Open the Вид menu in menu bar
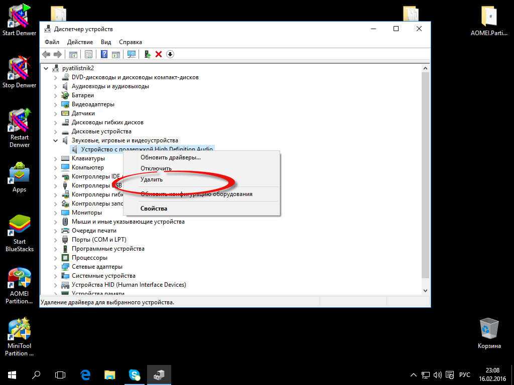The image size is (514, 385). point(106,42)
